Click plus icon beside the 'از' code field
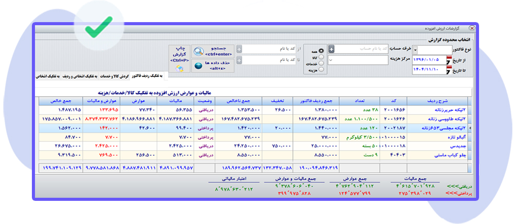The width and height of the screenshot is (514, 224). click(x=239, y=49)
